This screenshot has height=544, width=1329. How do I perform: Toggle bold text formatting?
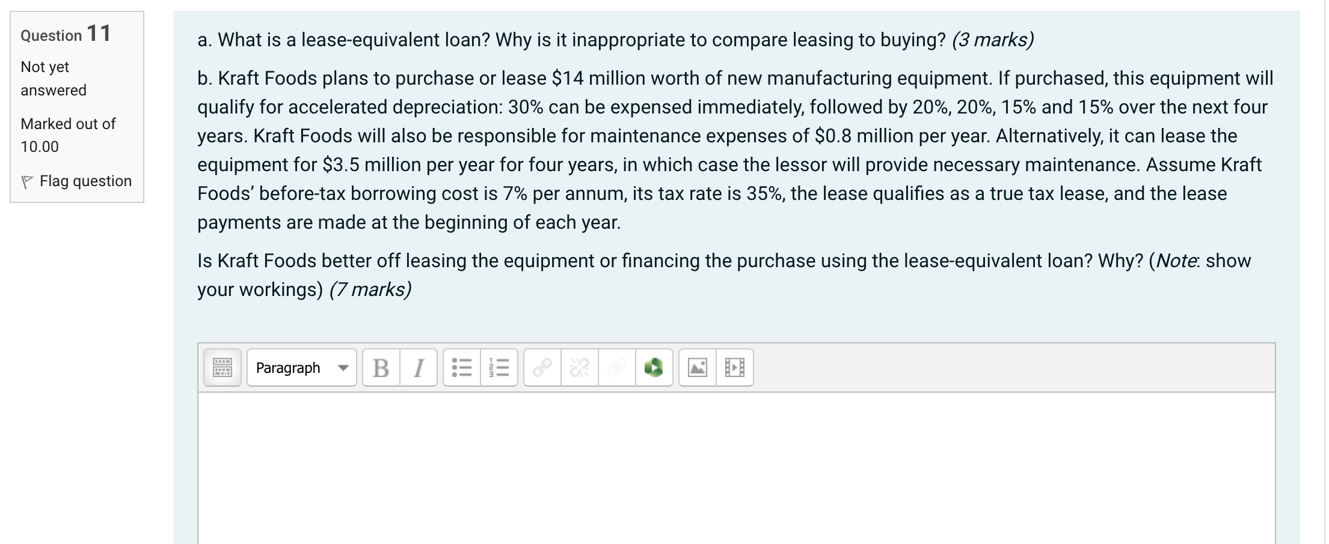382,367
